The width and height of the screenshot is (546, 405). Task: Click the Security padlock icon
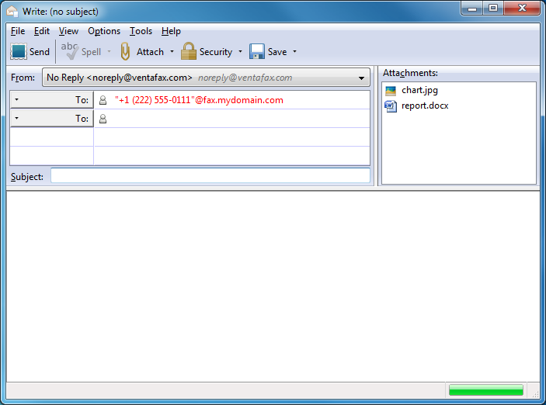point(189,51)
